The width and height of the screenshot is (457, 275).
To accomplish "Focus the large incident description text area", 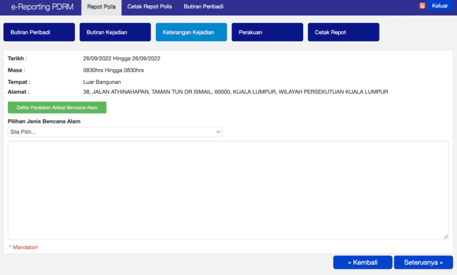I will click(228, 190).
